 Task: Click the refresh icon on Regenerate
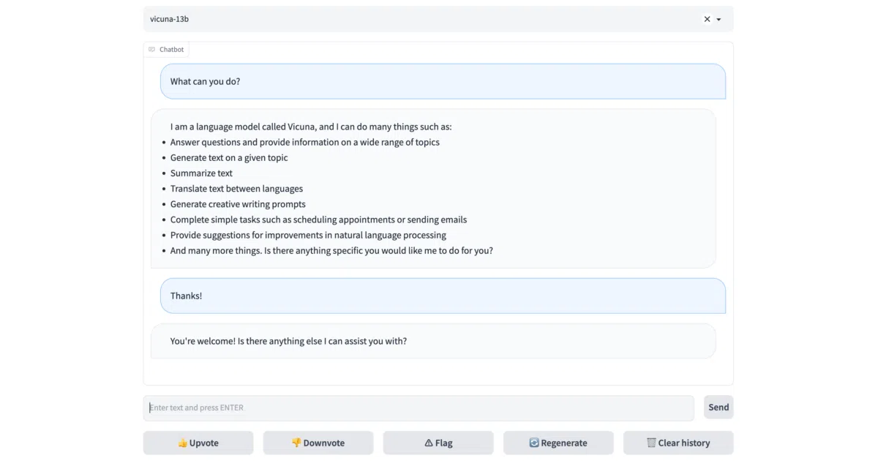(x=534, y=443)
